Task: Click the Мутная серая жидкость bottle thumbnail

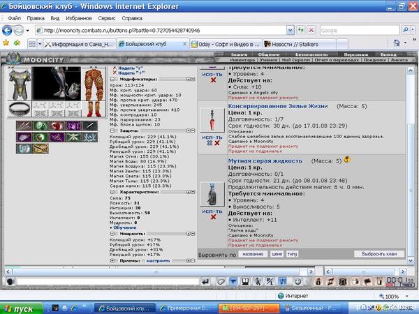Action: pyautogui.click(x=212, y=194)
